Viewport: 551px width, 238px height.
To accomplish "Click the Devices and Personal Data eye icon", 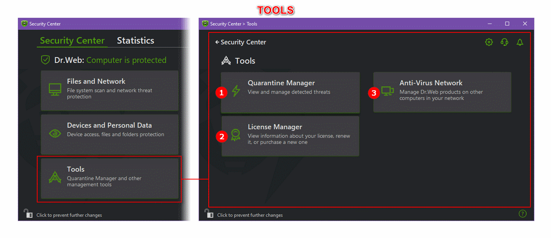I will click(55, 133).
